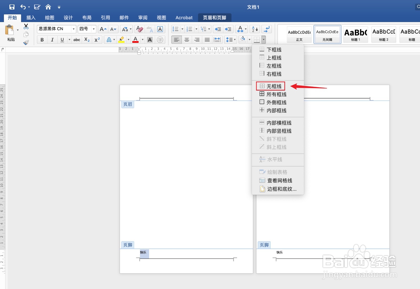
Task: Open the Change Case Aa dropdown
Action: 127,29
